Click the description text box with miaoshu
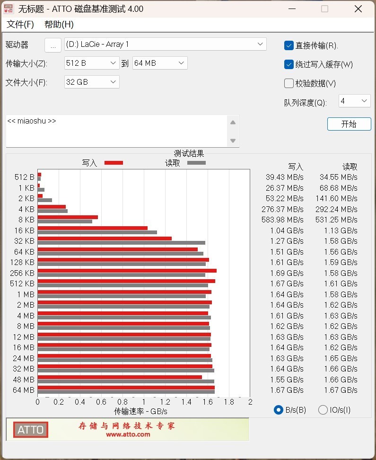The height and width of the screenshot is (460, 376). pos(116,131)
